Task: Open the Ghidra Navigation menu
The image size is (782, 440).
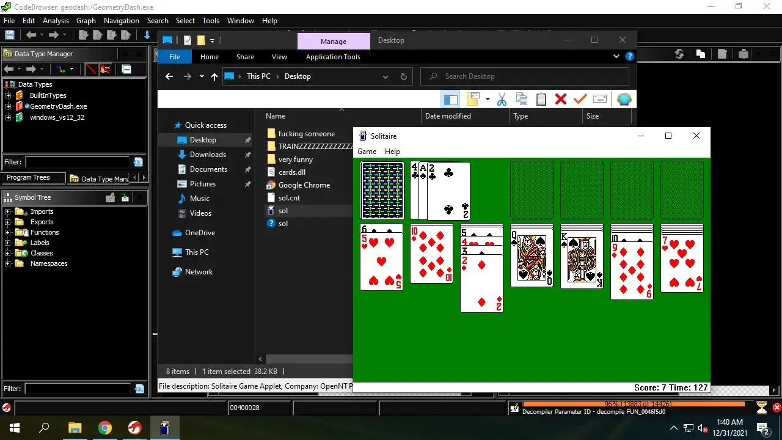Action: 122,20
